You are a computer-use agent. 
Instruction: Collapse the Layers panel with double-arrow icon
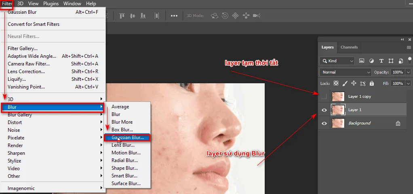[402, 40]
